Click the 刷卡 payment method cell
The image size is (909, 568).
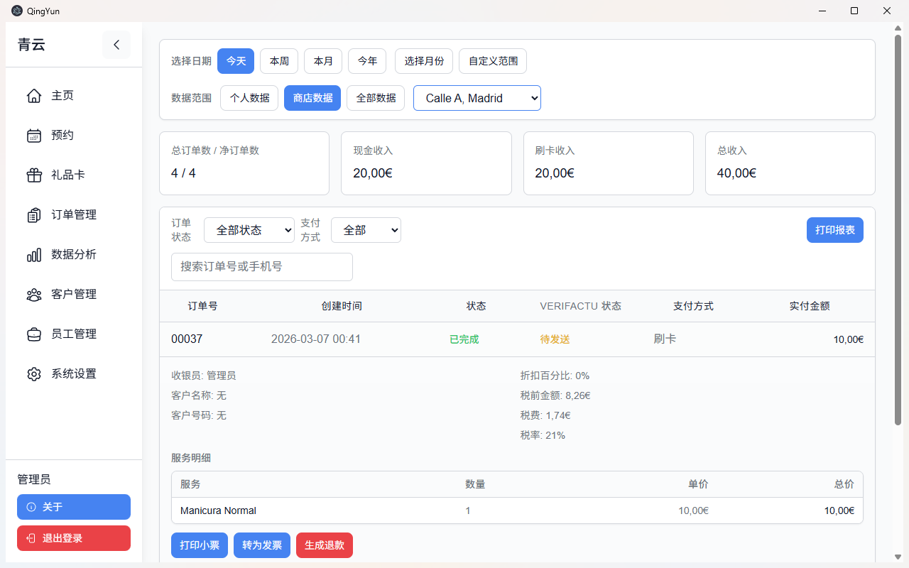pyautogui.click(x=665, y=339)
